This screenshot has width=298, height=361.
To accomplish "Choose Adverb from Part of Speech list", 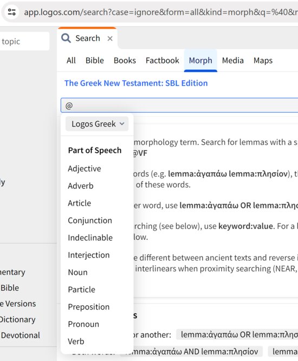I will point(81,186).
